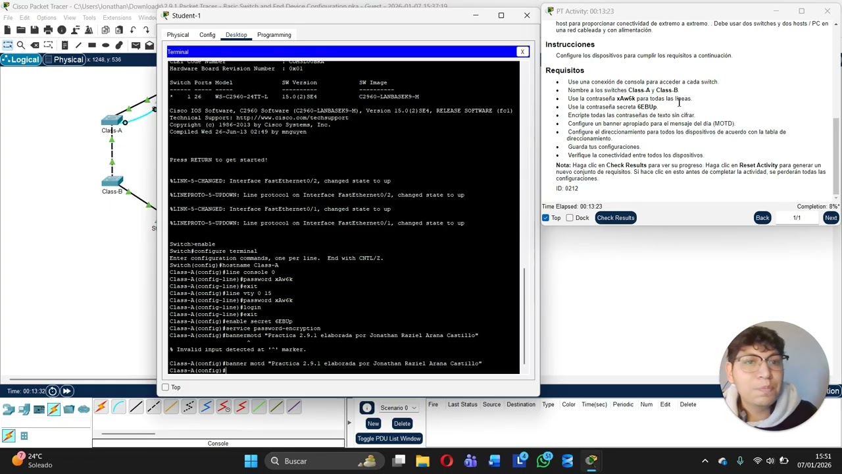
Task: Click the Undo arrow icon
Action: (133, 30)
